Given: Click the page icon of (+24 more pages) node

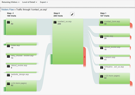Looking at the screenshot, I should (8, 84).
